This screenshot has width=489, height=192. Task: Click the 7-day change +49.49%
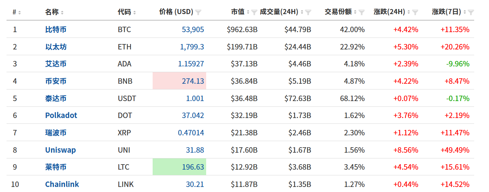[455, 150]
